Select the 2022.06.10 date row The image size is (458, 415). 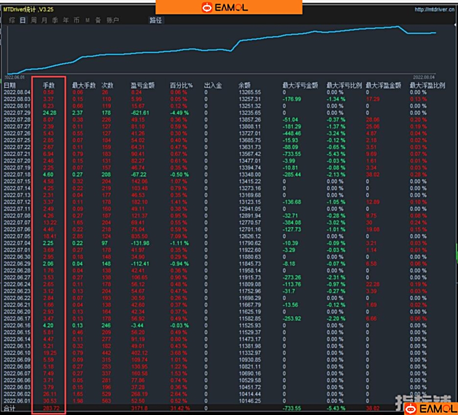click(17, 353)
